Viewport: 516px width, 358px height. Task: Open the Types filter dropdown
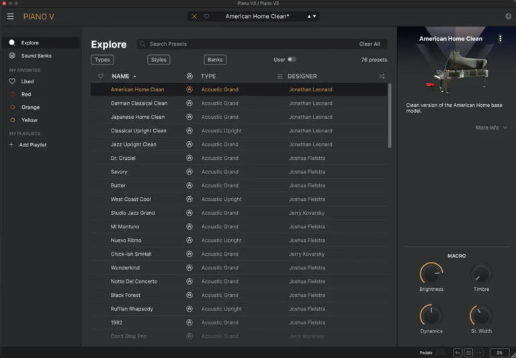(x=102, y=60)
